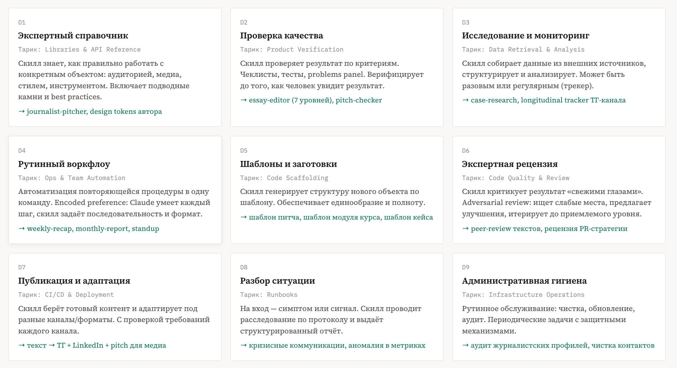Click the аудит журналистских профилей link
The width and height of the screenshot is (677, 368).
coord(558,345)
